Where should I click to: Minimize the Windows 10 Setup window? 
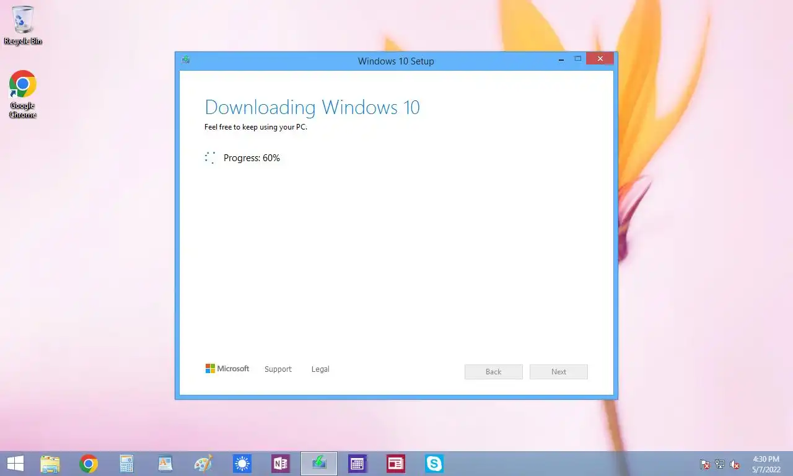click(561, 59)
